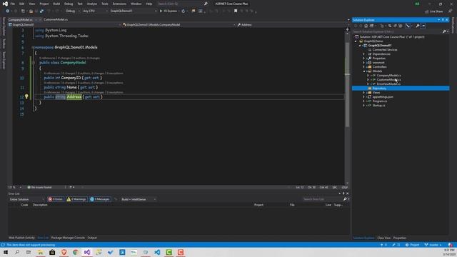Toggle the 0 Messages filter
457x257 pixels.
click(x=100, y=199)
